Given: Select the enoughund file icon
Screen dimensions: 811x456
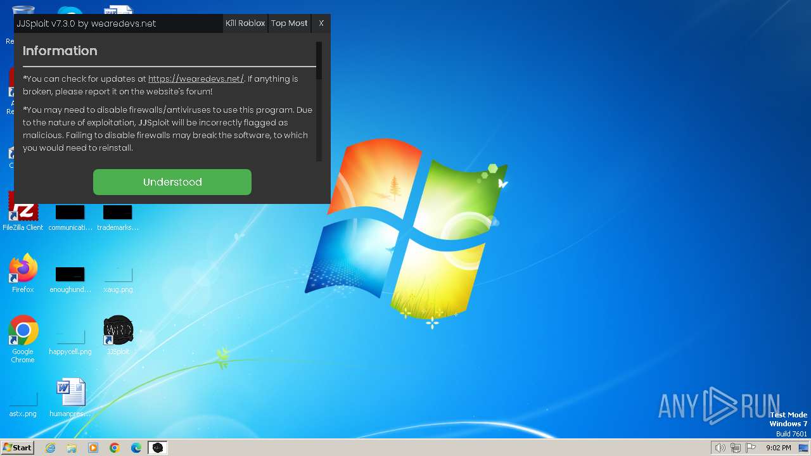Looking at the screenshot, I should [70, 280].
